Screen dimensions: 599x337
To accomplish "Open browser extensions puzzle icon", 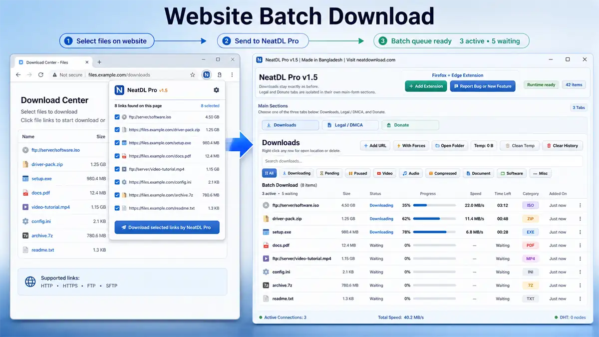I will tap(220, 75).
